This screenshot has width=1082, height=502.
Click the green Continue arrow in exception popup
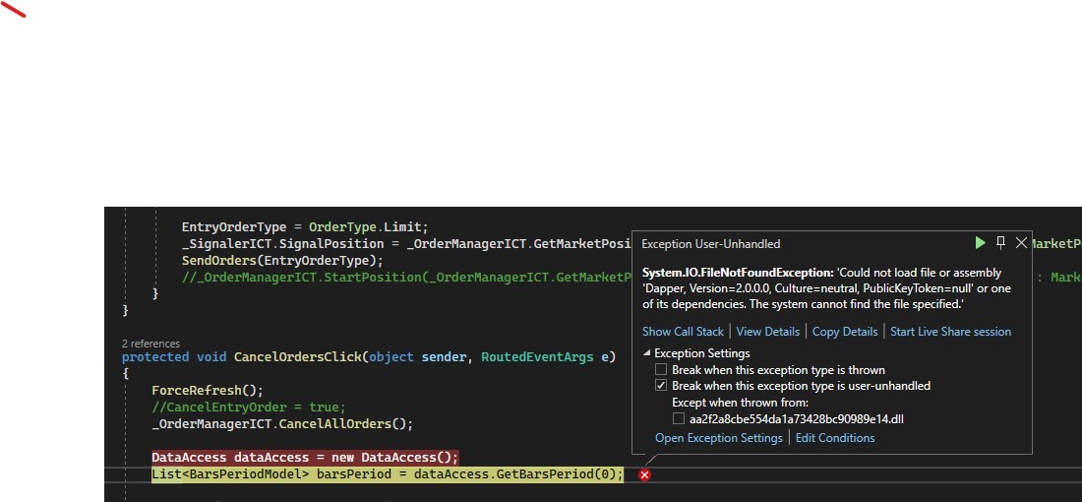point(980,243)
